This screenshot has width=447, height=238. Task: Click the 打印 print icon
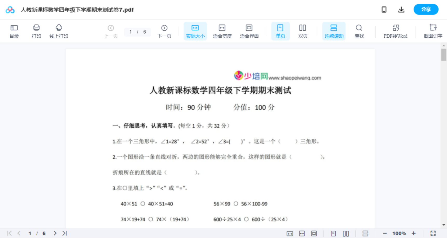click(36, 31)
